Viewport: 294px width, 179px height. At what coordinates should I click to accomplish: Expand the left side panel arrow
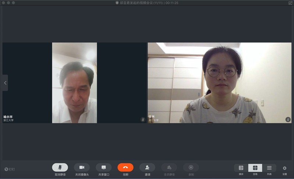point(5,83)
